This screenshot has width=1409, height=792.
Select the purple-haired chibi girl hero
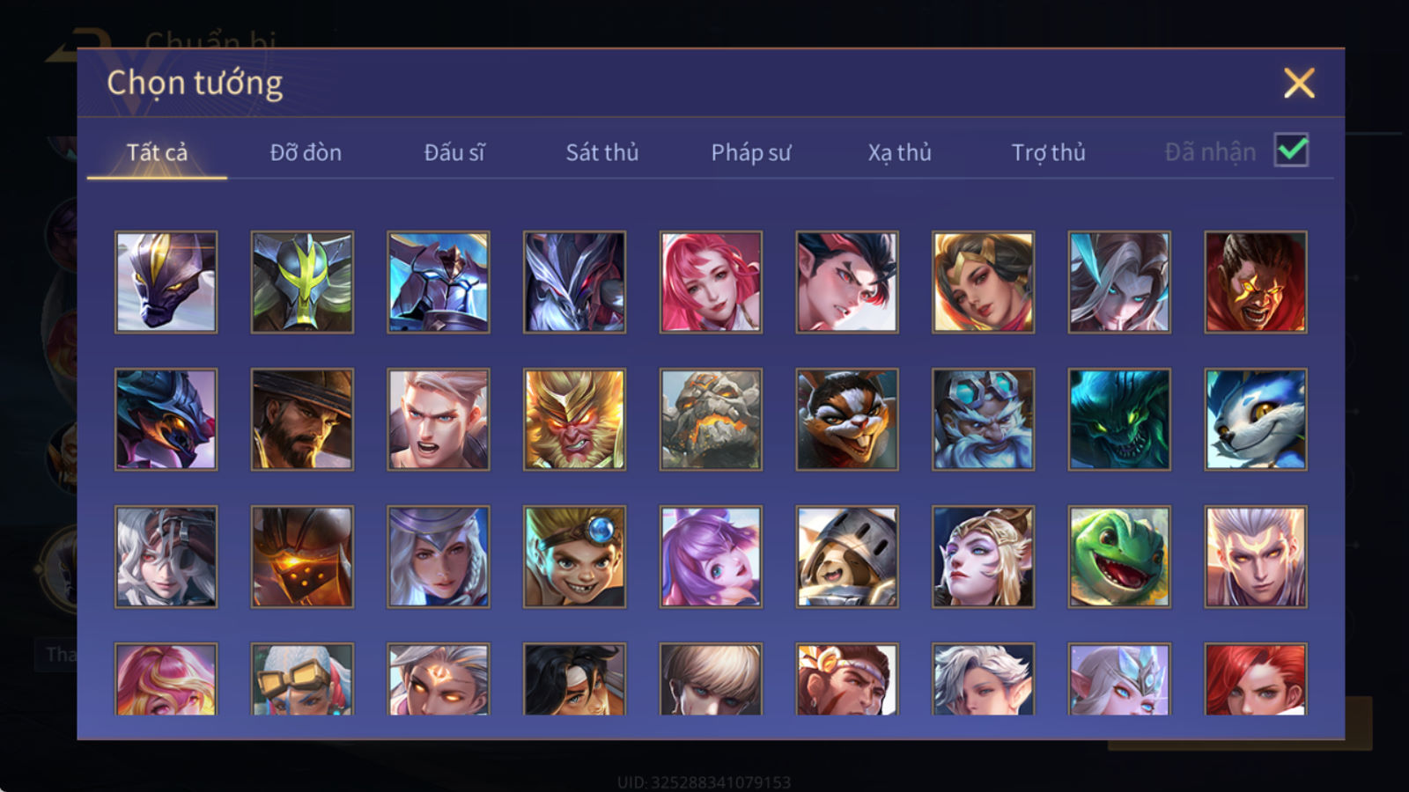pyautogui.click(x=711, y=556)
